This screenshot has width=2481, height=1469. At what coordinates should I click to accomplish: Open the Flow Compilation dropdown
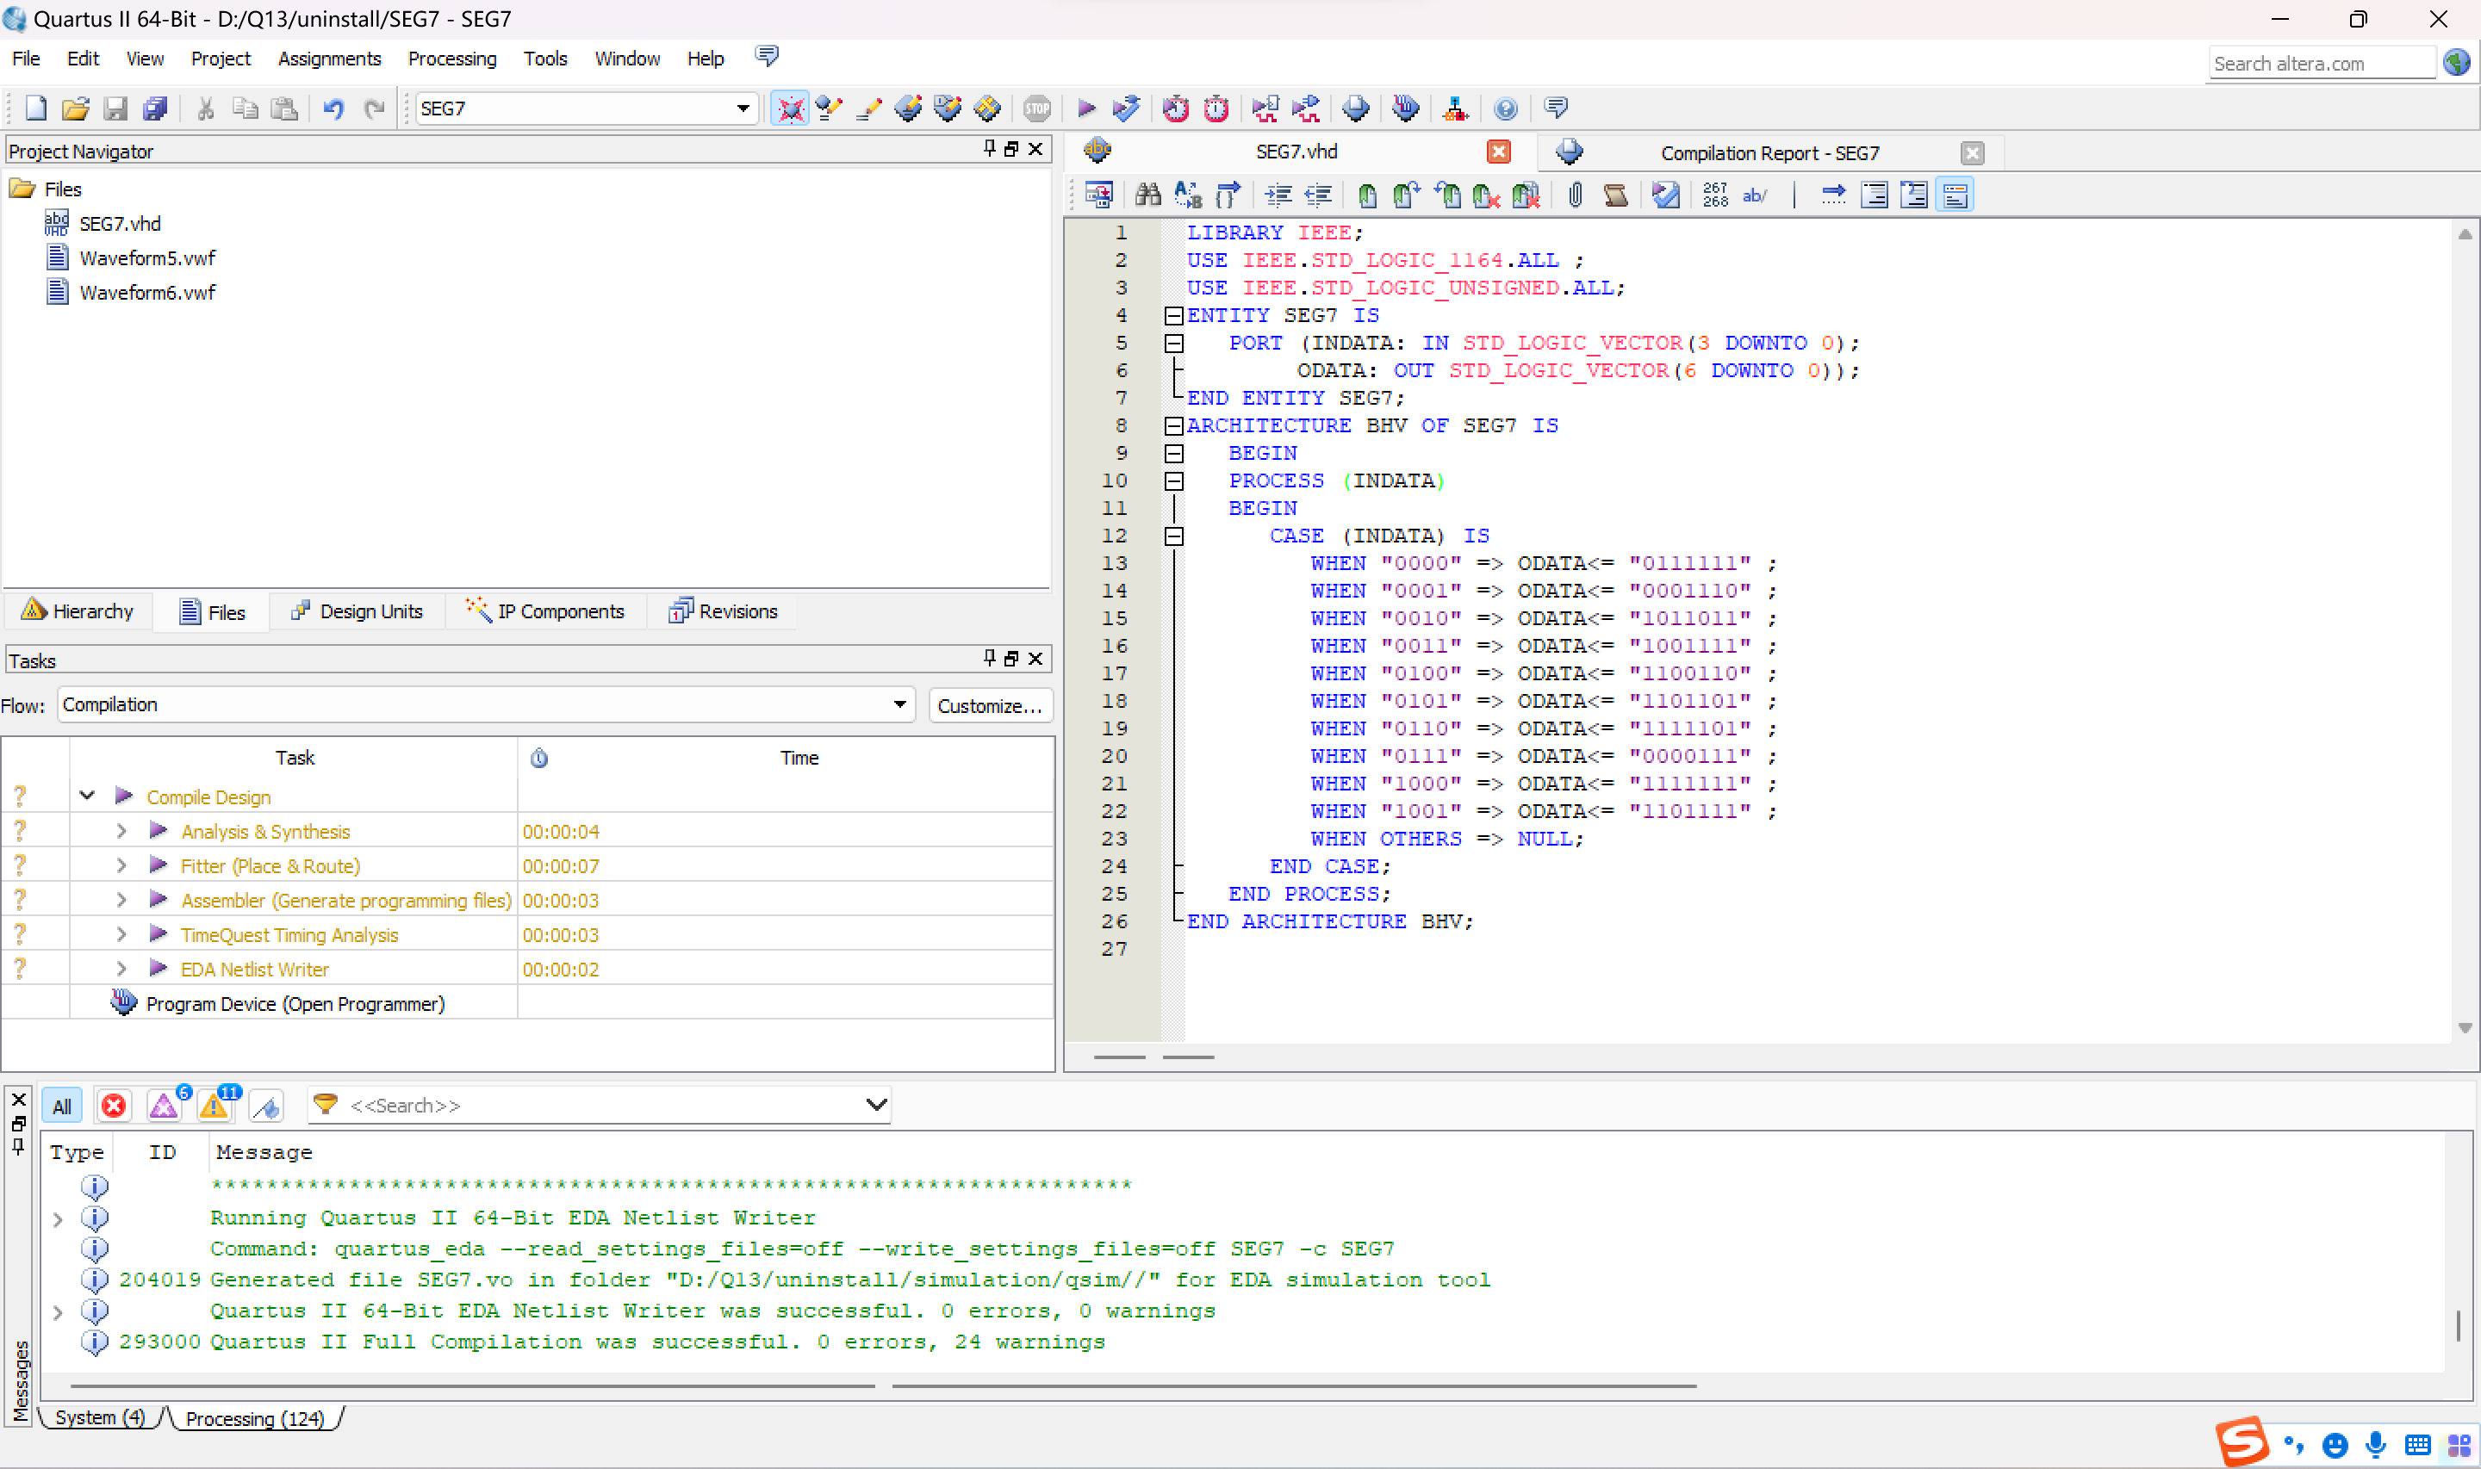tap(899, 705)
